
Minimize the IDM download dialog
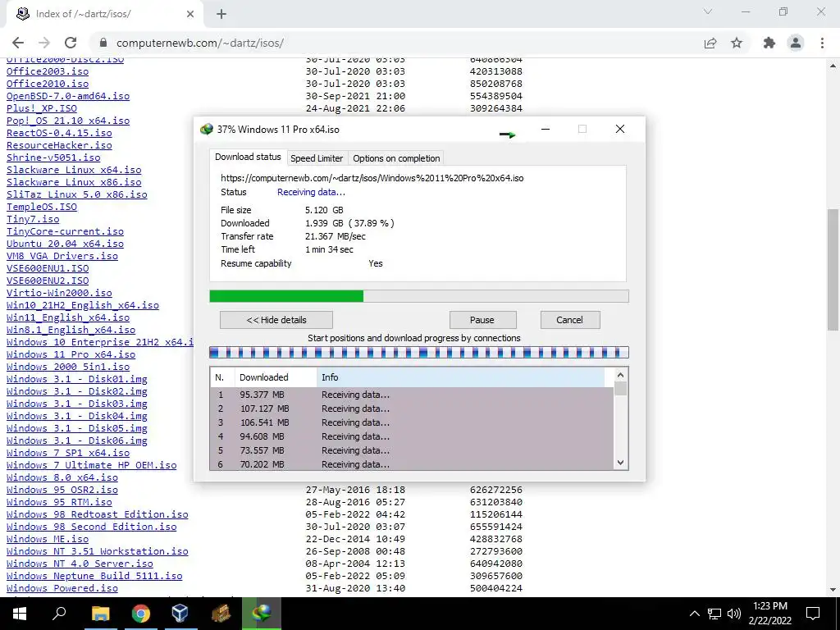546,129
